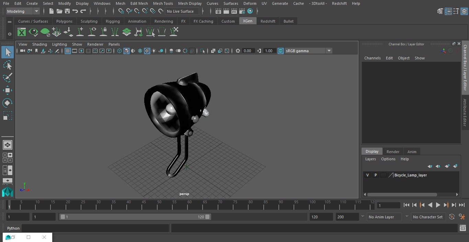This screenshot has height=242, width=469.
Task: Toggle smooth shade all cube in viewport
Action: pos(126,51)
